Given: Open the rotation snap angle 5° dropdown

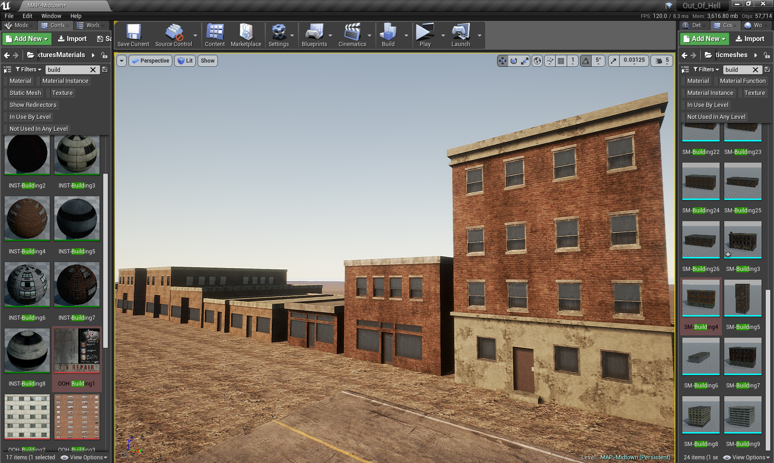Looking at the screenshot, I should pos(598,61).
